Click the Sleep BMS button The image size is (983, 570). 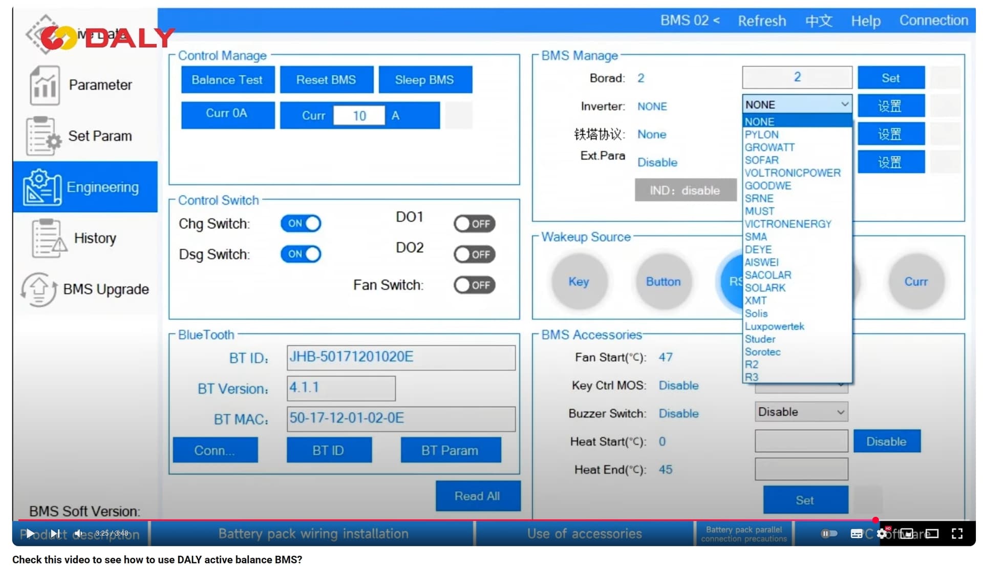pos(425,80)
